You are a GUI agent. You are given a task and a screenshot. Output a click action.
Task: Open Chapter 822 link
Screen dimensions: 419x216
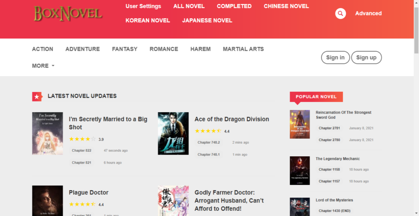click(81, 151)
